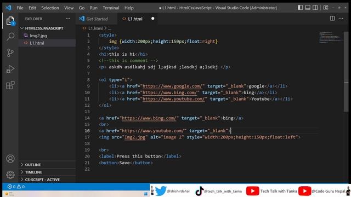
Task: Click the Img2.jpg src link on line 17
Action: (x=135, y=137)
